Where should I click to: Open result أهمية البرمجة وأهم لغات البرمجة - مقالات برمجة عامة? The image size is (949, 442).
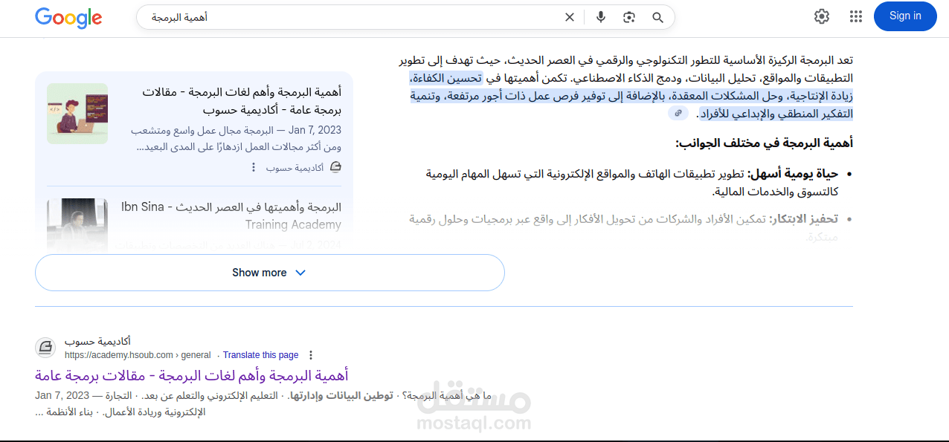coord(192,375)
